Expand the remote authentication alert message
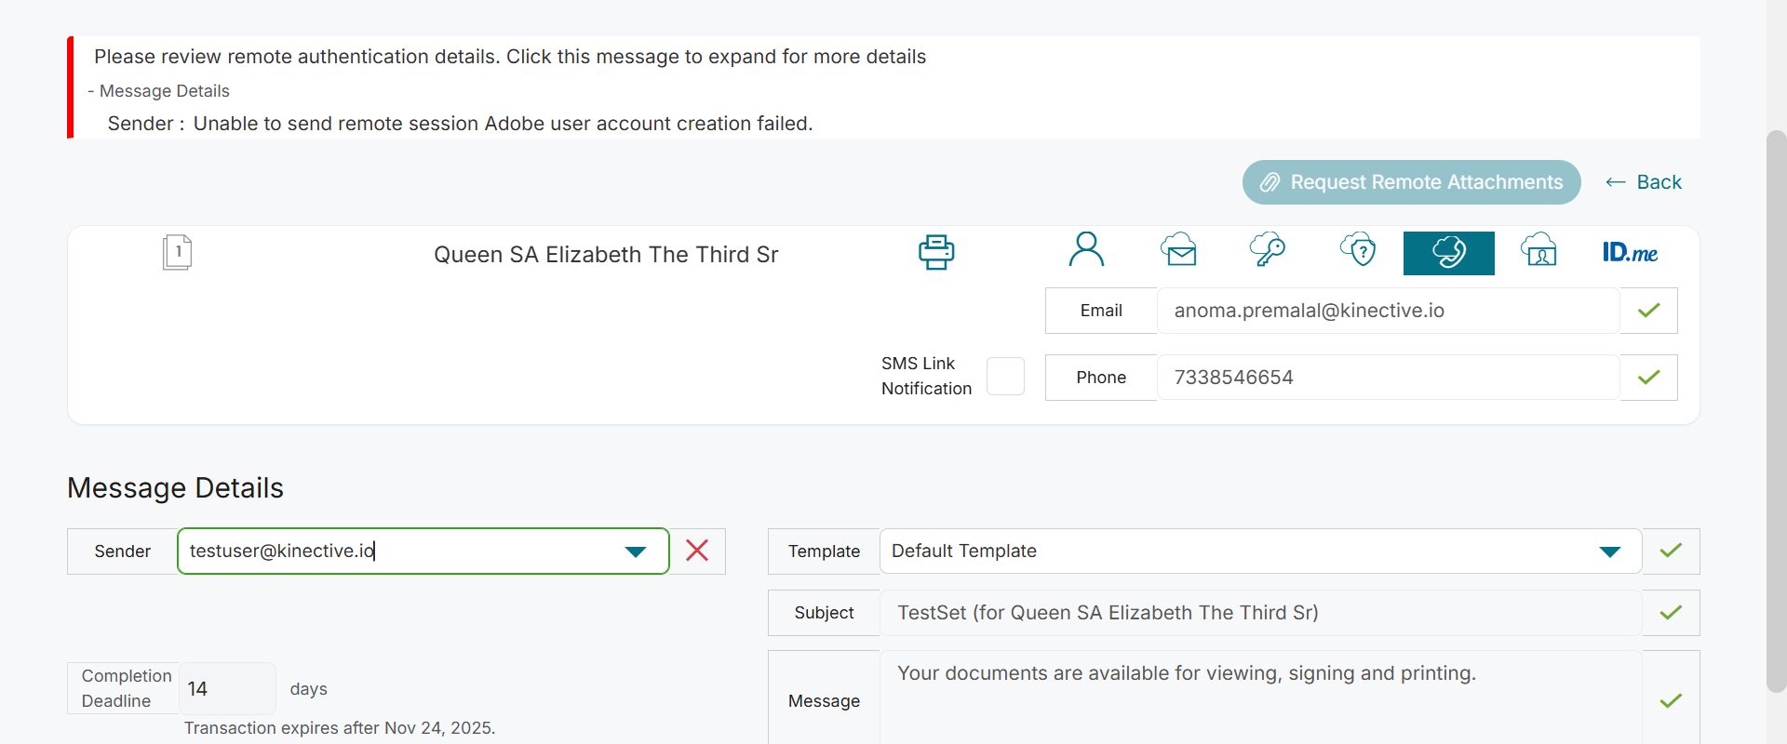The width and height of the screenshot is (1787, 744). pos(510,57)
